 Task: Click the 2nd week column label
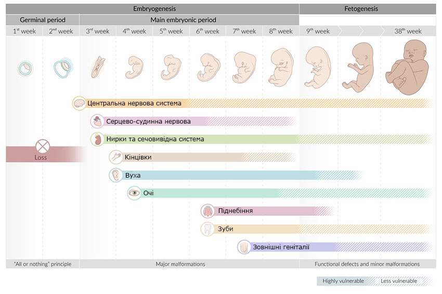[x=61, y=31]
